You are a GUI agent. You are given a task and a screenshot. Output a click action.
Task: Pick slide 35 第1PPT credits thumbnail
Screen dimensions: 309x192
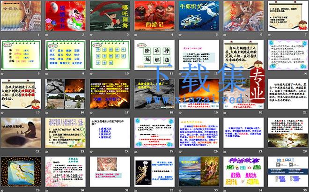click(288, 172)
